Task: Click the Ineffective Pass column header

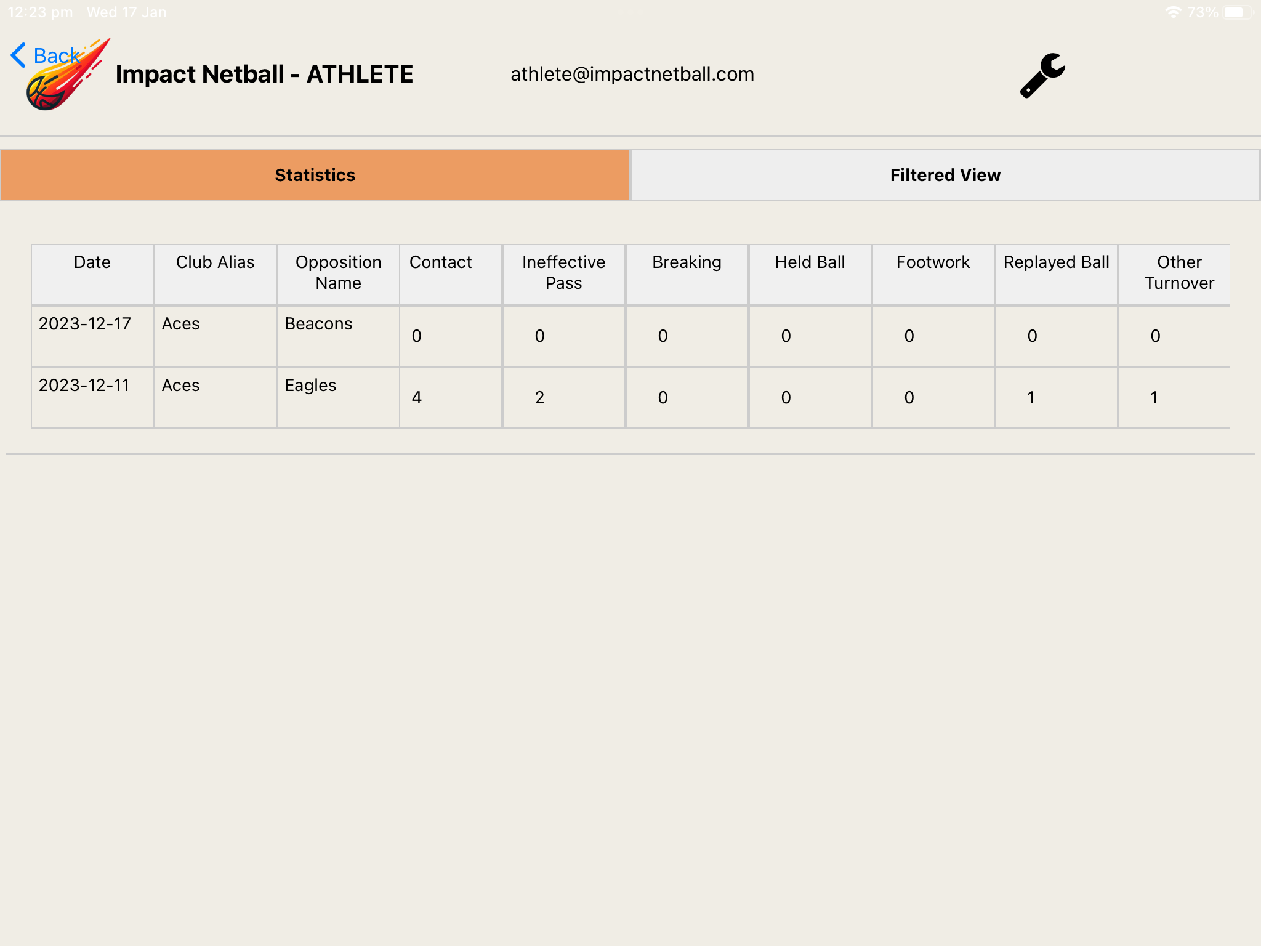Action: [x=563, y=273]
